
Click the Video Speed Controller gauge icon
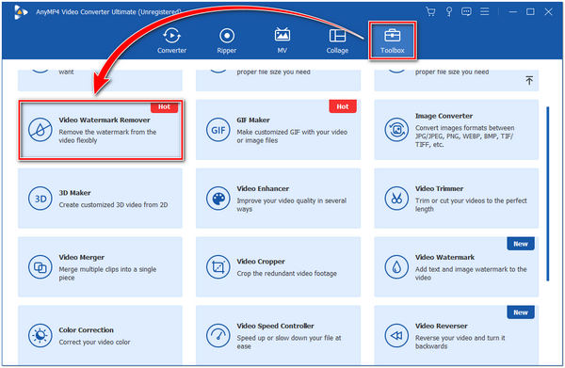[x=218, y=336]
